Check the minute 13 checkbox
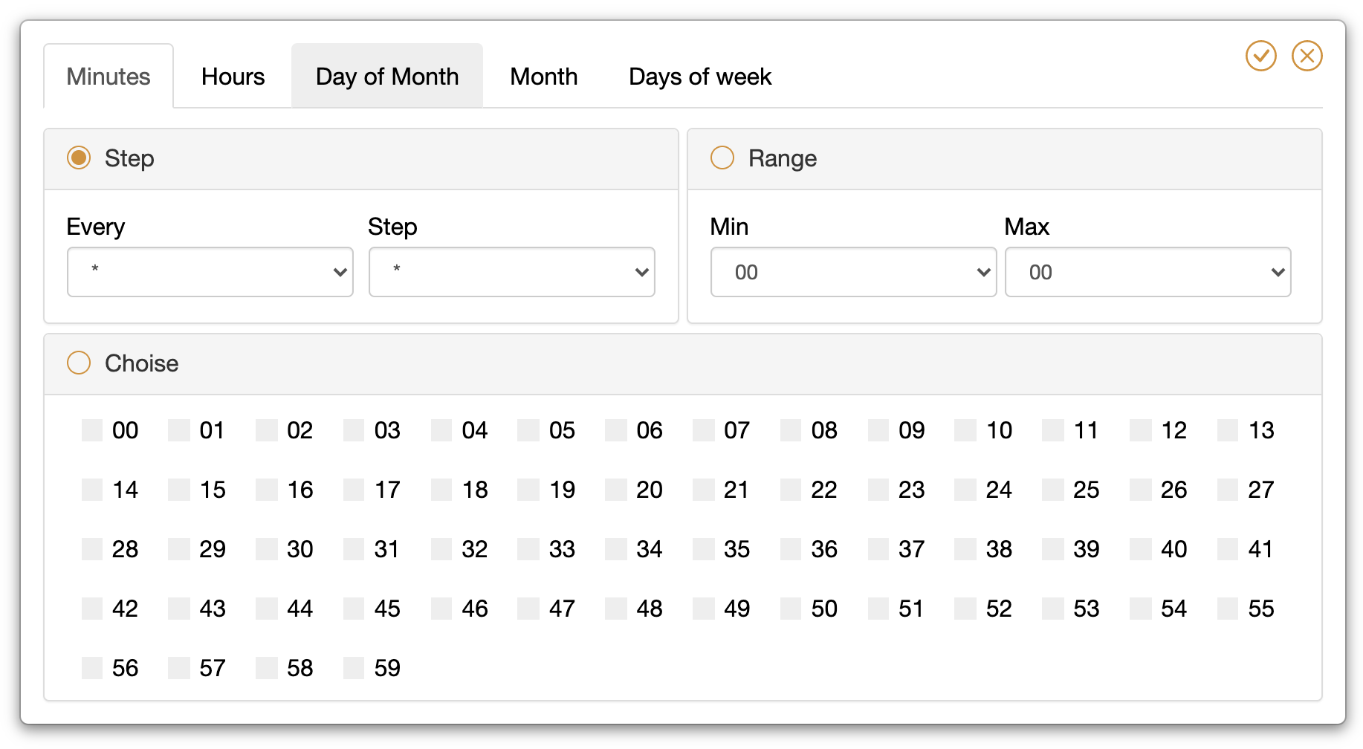Viewport: 1363px width, 749px height. tap(1228, 430)
